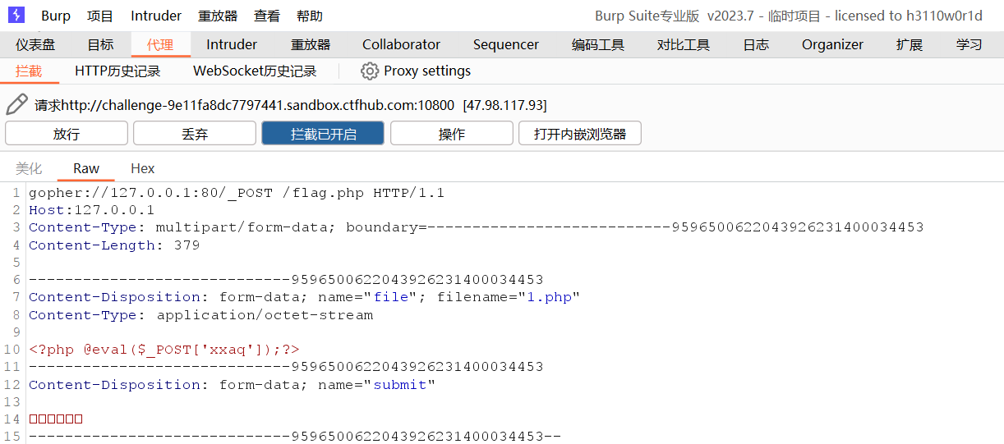1004x444 pixels.
Task: Open the 帮助 menu
Action: pyautogui.click(x=310, y=16)
